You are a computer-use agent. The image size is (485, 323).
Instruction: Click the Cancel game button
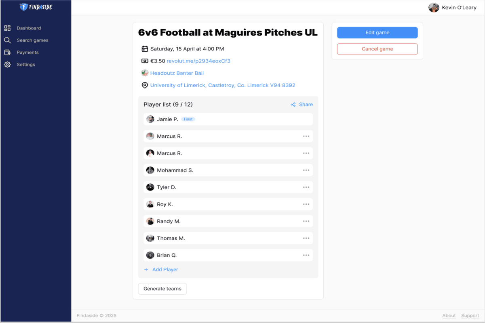pos(377,49)
